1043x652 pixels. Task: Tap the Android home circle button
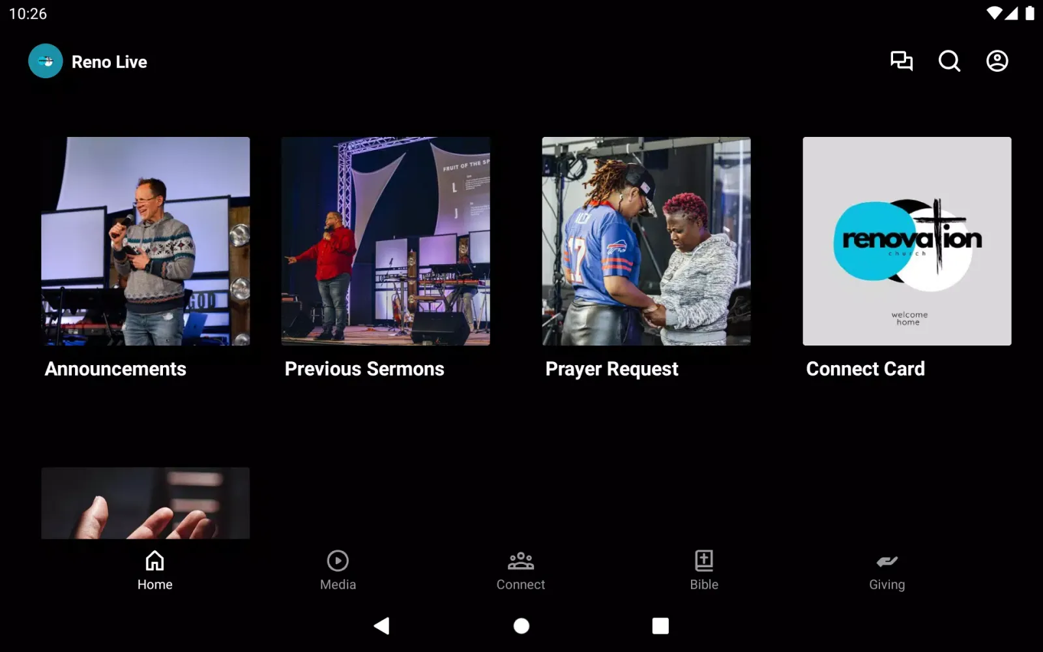tap(521, 626)
